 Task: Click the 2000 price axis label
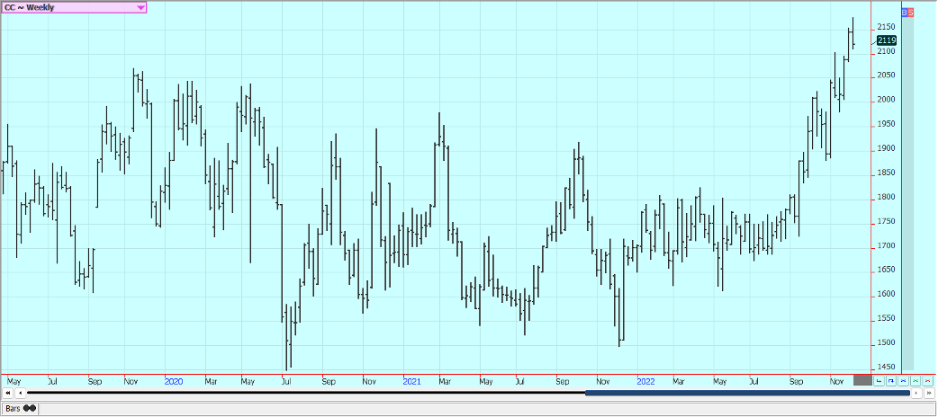click(886, 101)
